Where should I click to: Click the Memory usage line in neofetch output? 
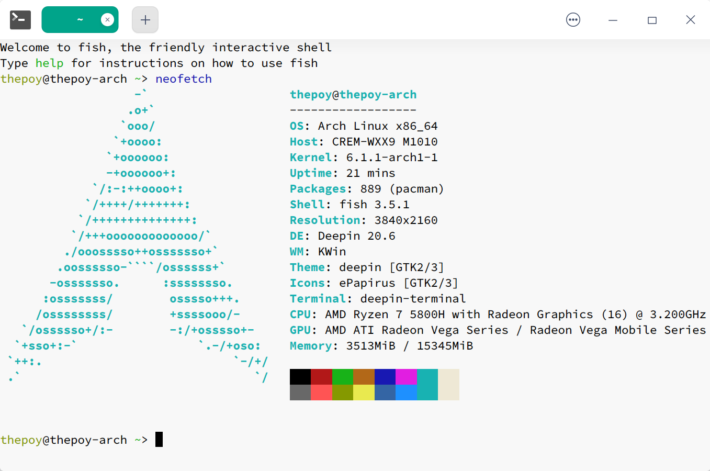pyautogui.click(x=381, y=345)
